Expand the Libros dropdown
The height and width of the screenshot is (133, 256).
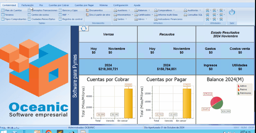[146, 19]
